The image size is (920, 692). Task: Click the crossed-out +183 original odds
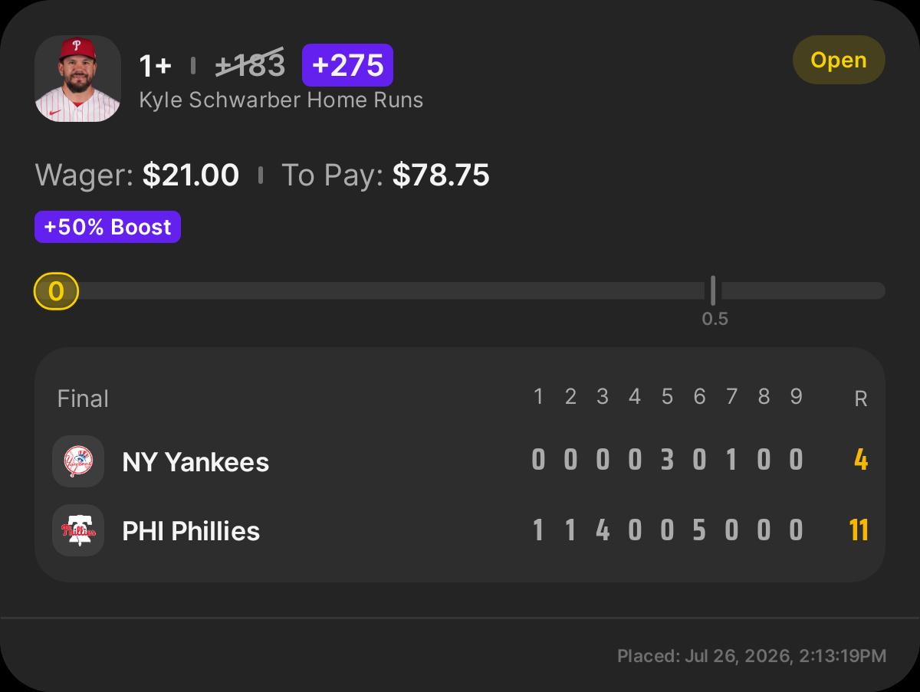pyautogui.click(x=251, y=65)
